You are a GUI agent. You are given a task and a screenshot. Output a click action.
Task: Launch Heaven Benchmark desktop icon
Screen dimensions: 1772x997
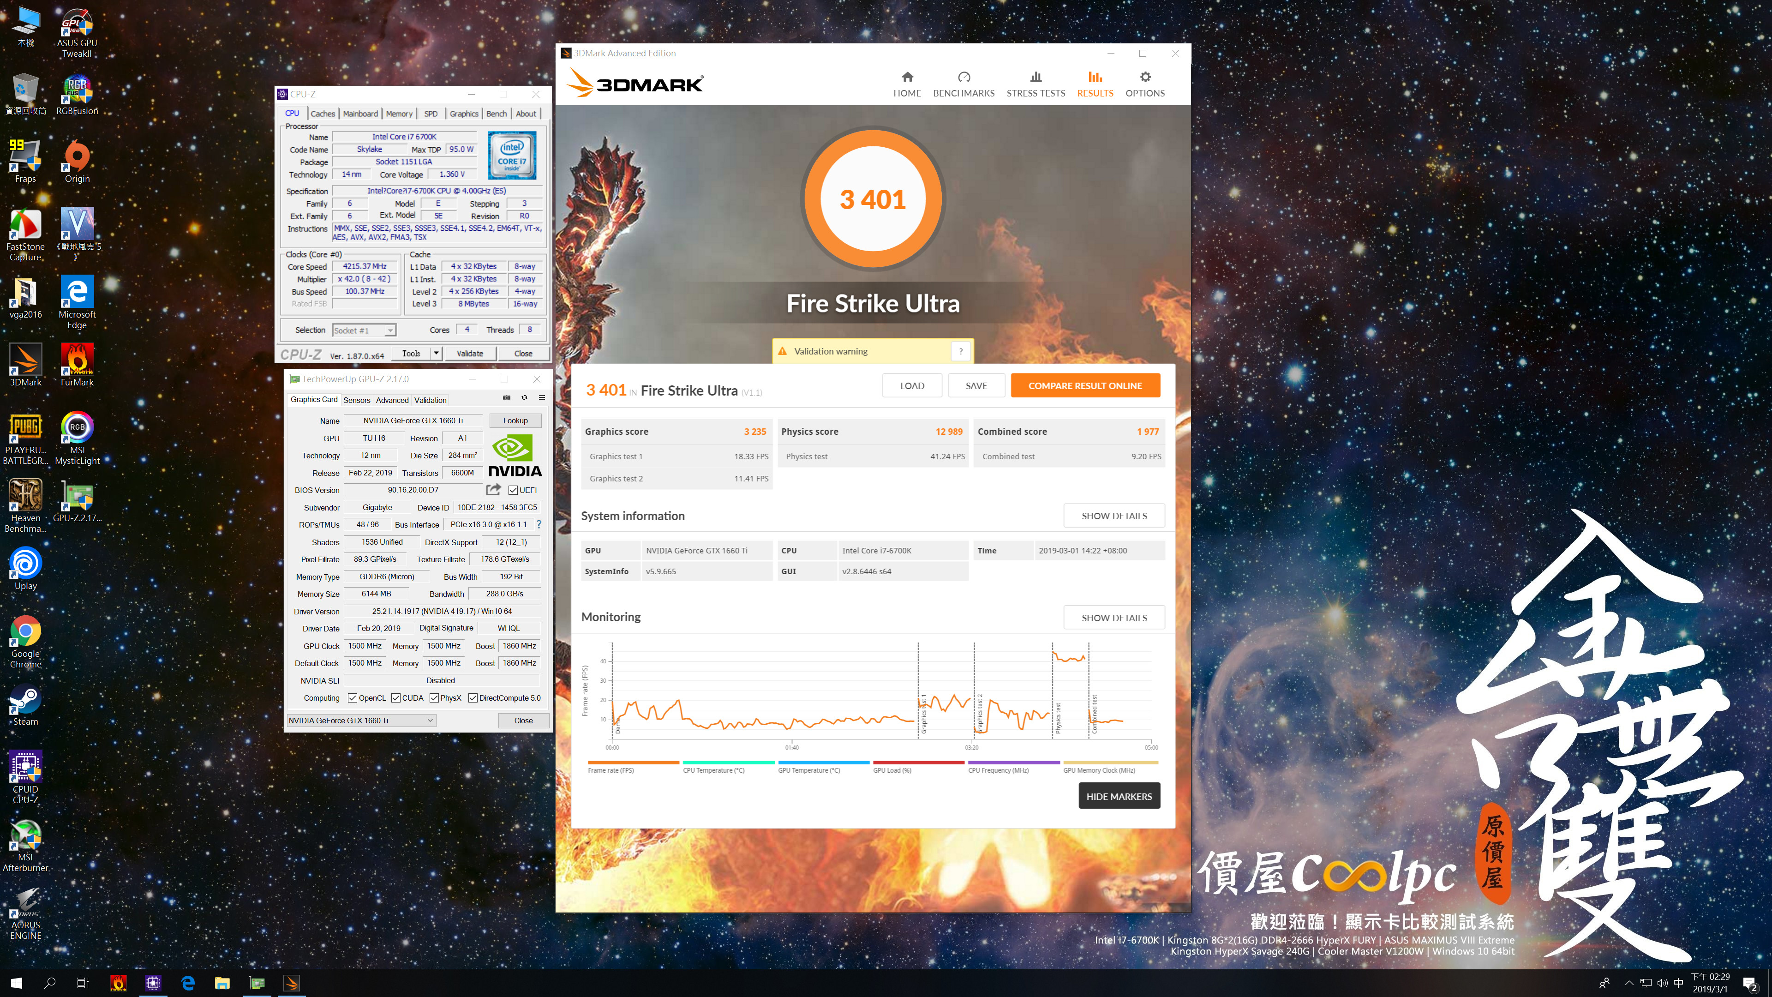tap(25, 506)
